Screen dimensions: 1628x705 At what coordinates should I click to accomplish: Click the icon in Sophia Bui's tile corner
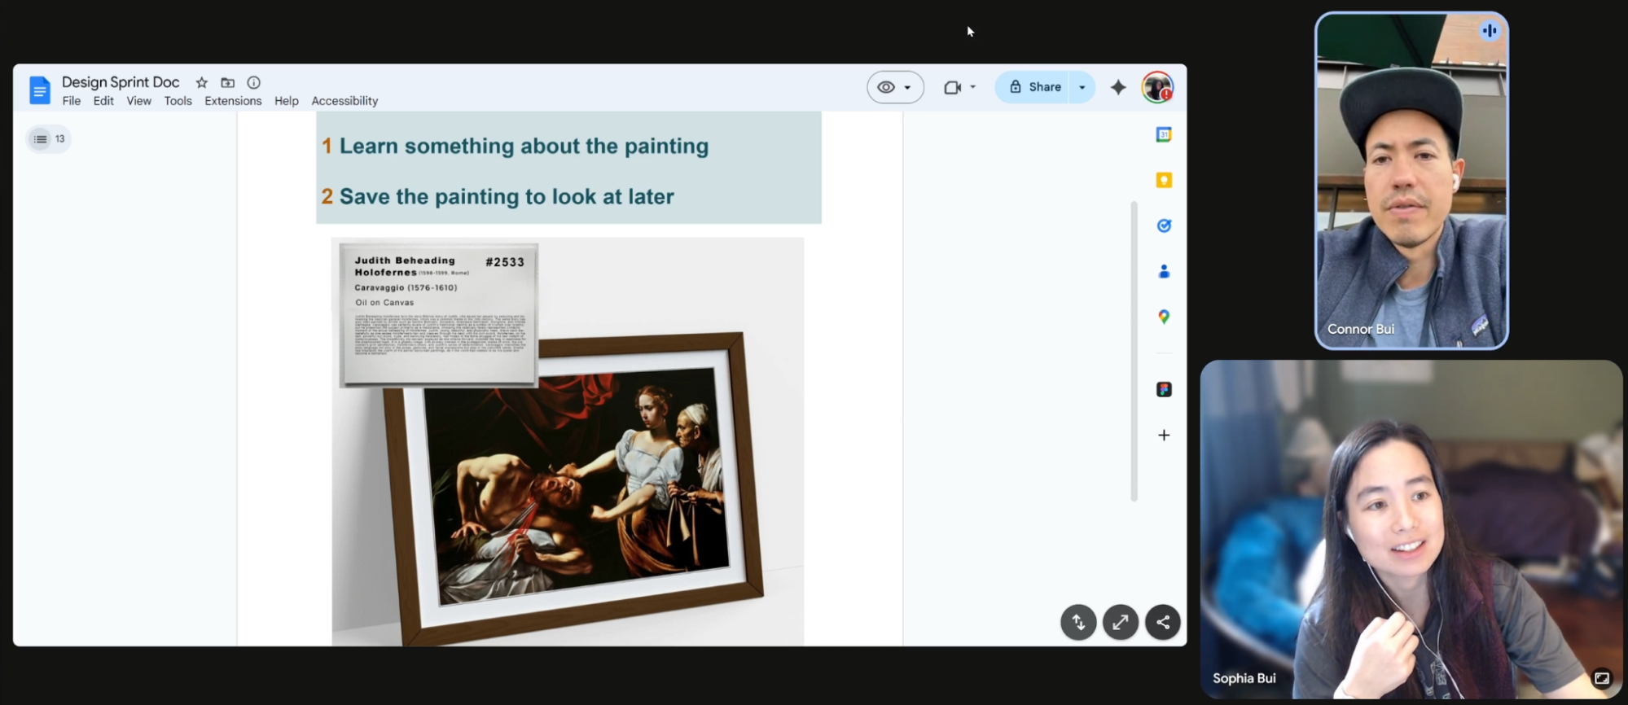click(x=1601, y=678)
